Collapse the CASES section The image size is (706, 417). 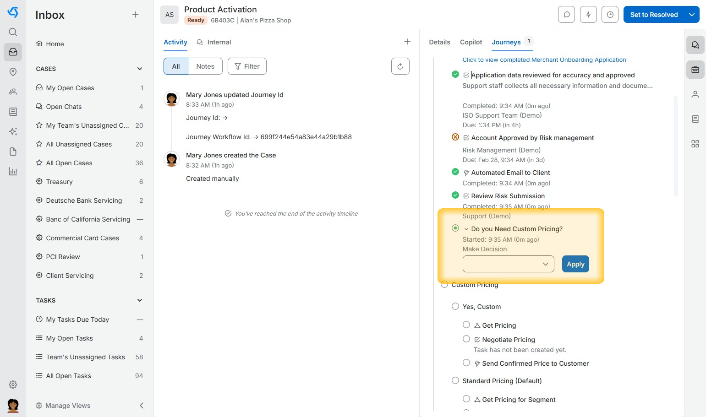click(140, 69)
